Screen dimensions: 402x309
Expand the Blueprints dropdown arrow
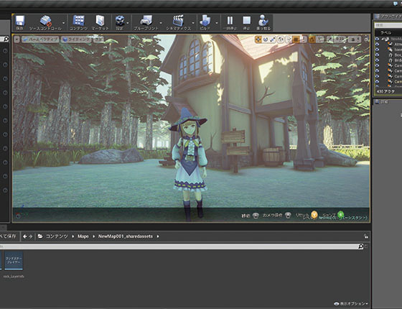(161, 23)
